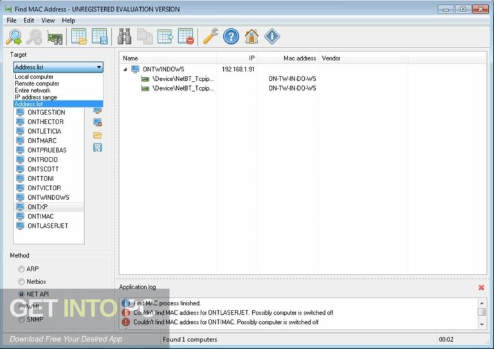
Task: Click the stop search toolbar icon
Action: pos(34,37)
